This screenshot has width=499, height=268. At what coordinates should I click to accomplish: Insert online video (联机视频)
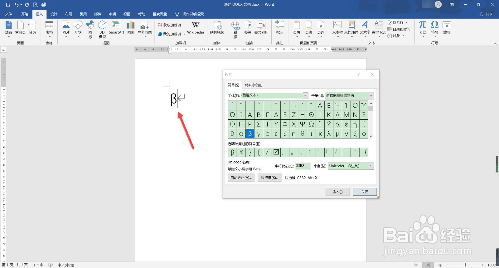217,28
